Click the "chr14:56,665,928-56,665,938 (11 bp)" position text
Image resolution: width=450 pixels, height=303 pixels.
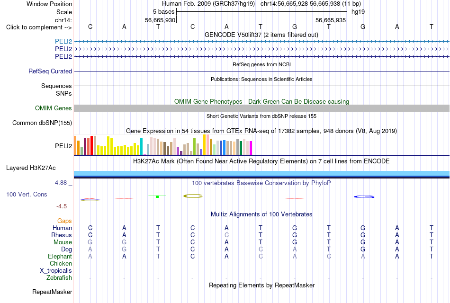311,4
